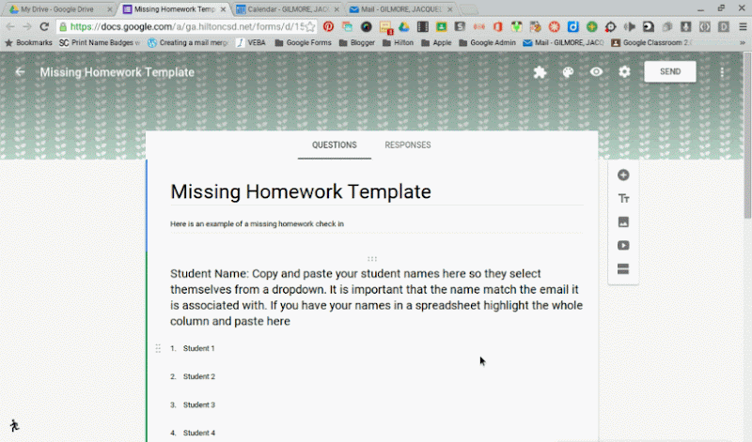Click the question drag handle dots
The width and height of the screenshot is (752, 442).
click(x=372, y=259)
